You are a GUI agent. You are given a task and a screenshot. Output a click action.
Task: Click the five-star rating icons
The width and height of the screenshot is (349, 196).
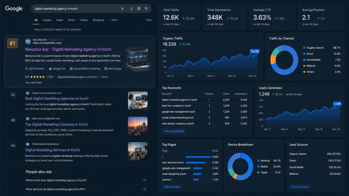click(37, 77)
